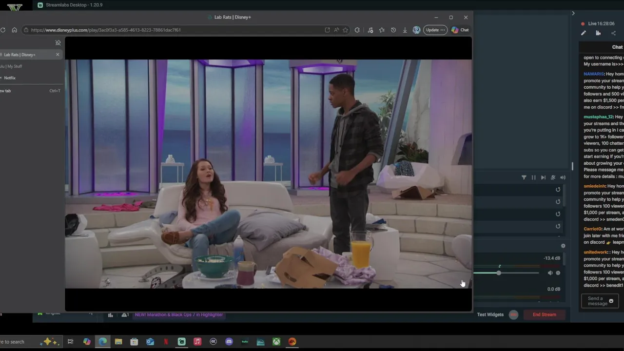Click the first row refresh icon

point(558,190)
